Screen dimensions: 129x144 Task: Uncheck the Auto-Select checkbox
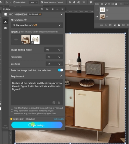click(15, 2)
